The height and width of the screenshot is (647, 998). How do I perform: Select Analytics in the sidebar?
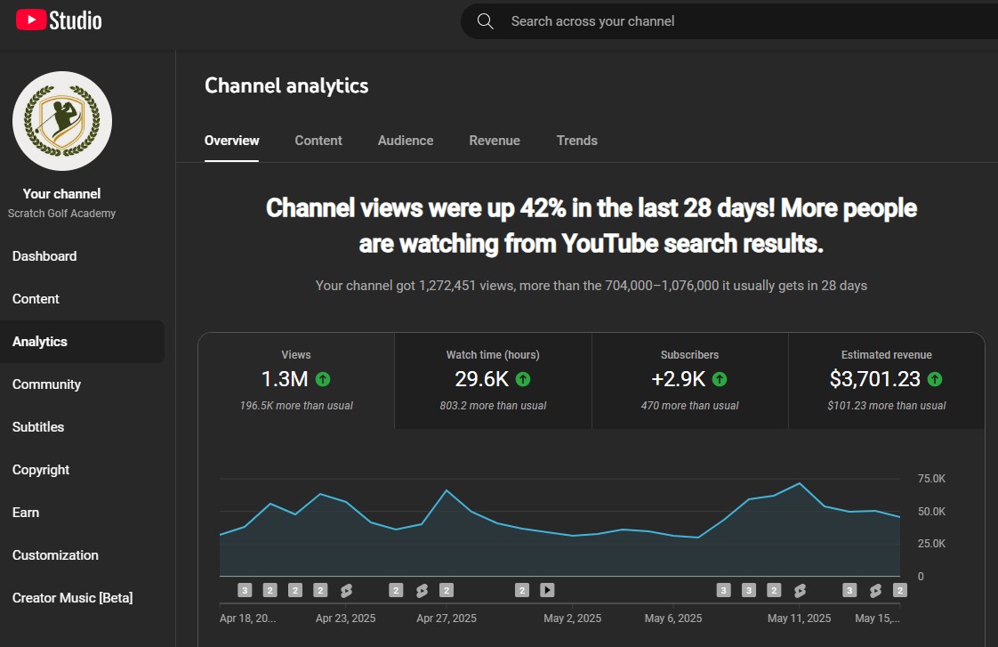[82, 342]
